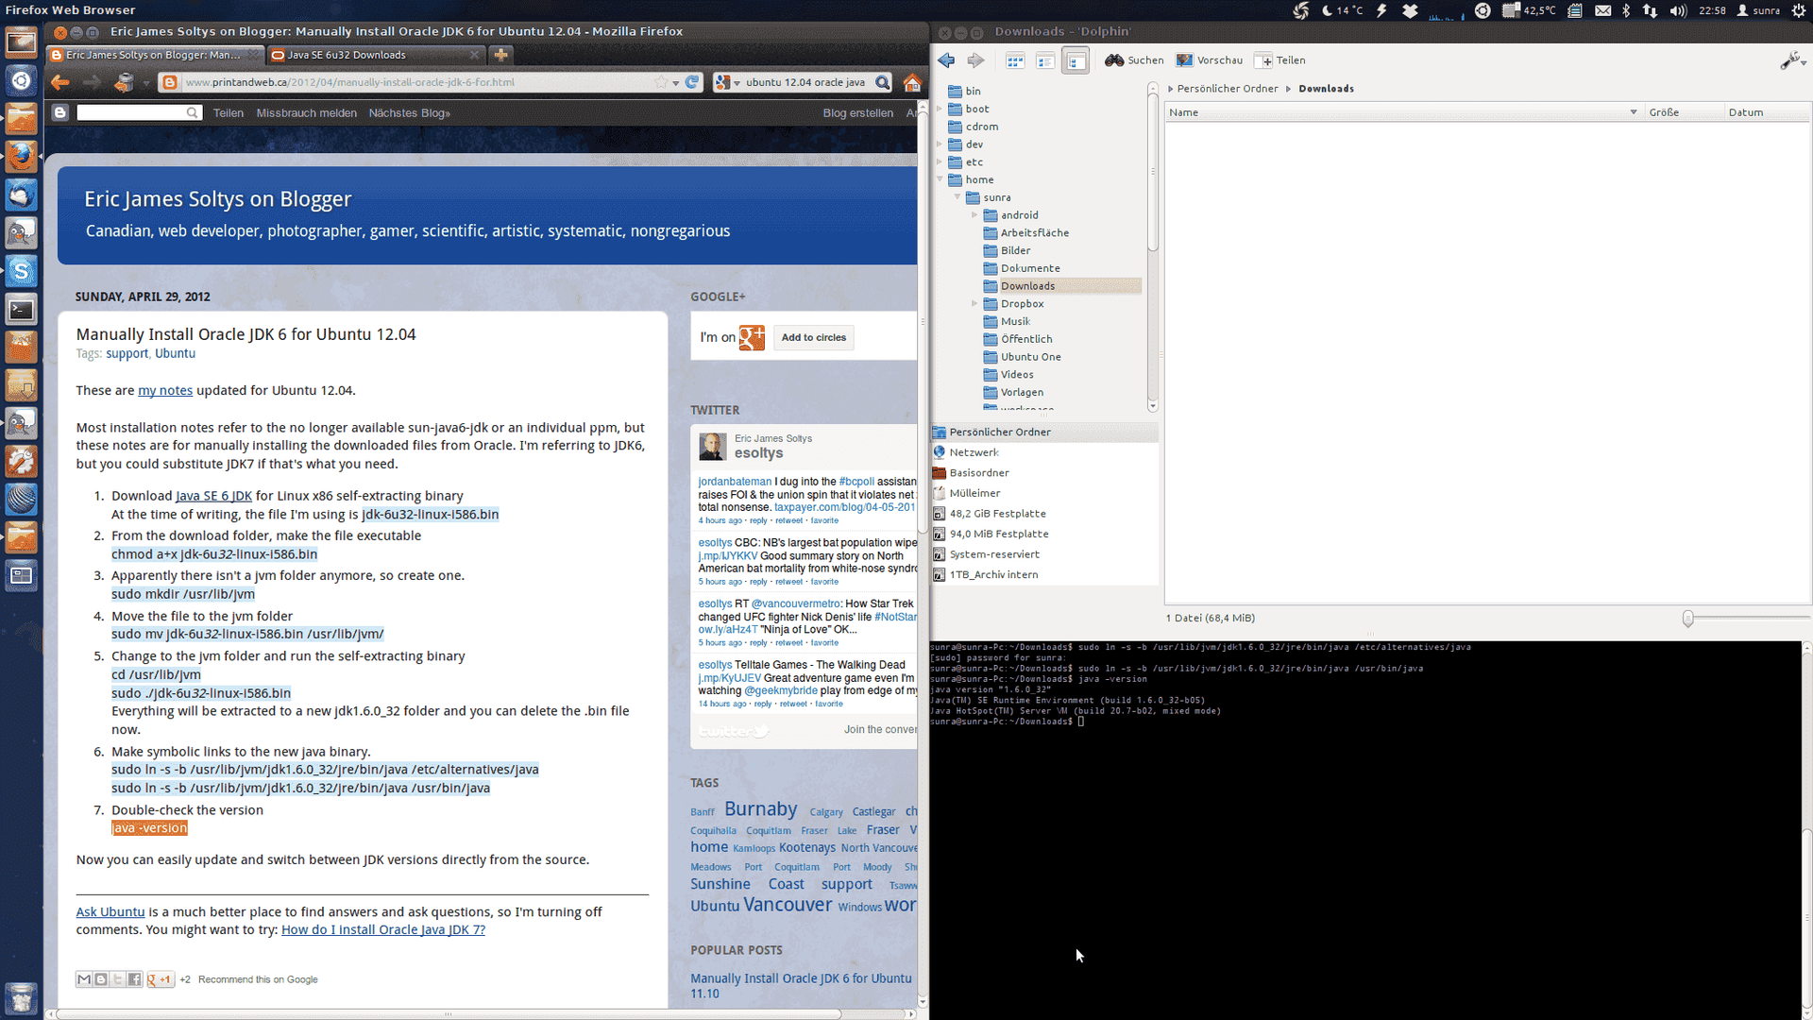Adjust Dolphin zoom slider handle

click(1687, 619)
